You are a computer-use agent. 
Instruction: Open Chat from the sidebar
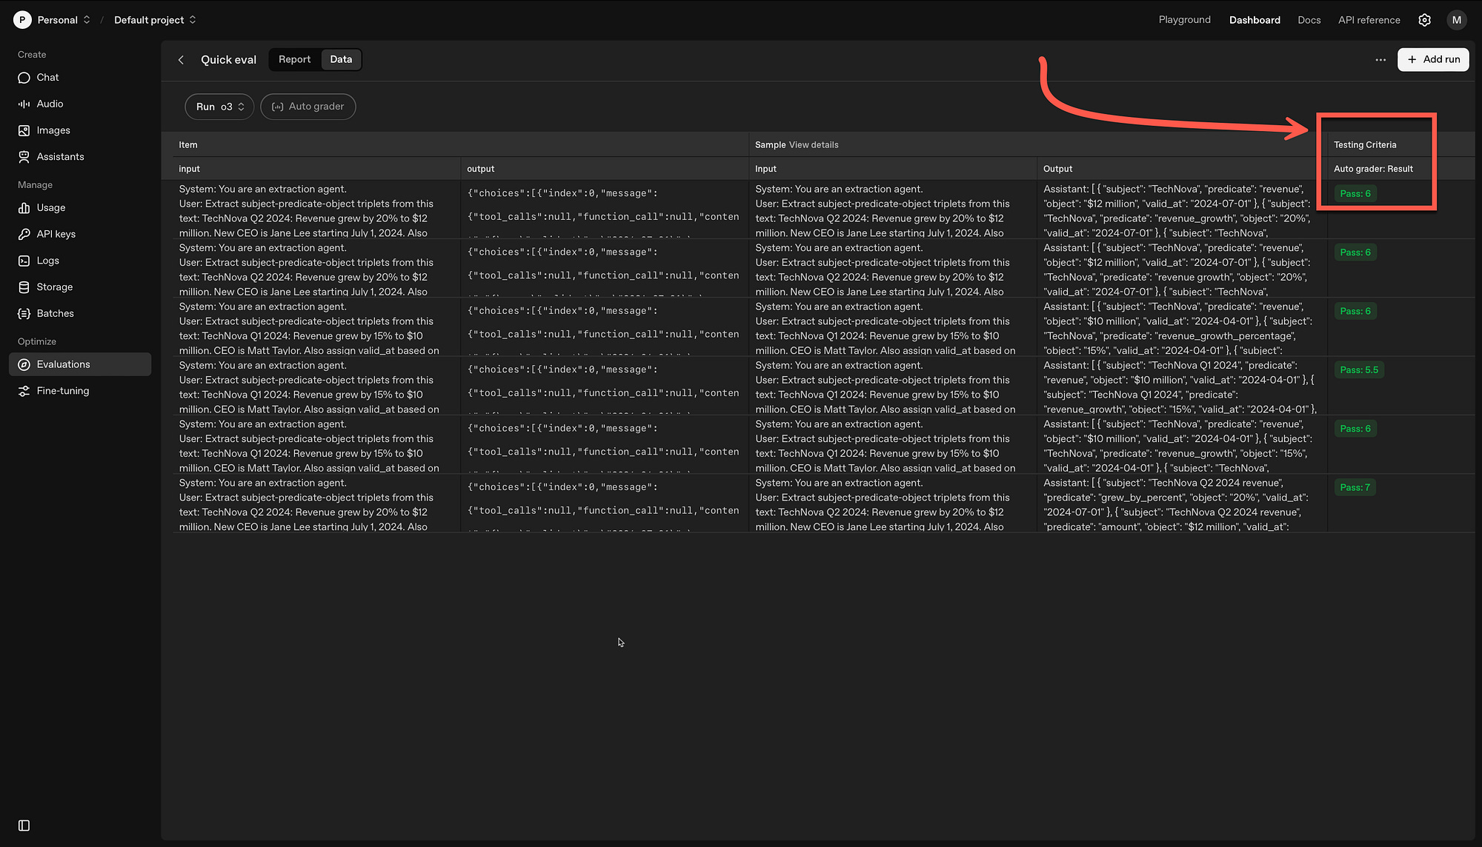pos(47,78)
